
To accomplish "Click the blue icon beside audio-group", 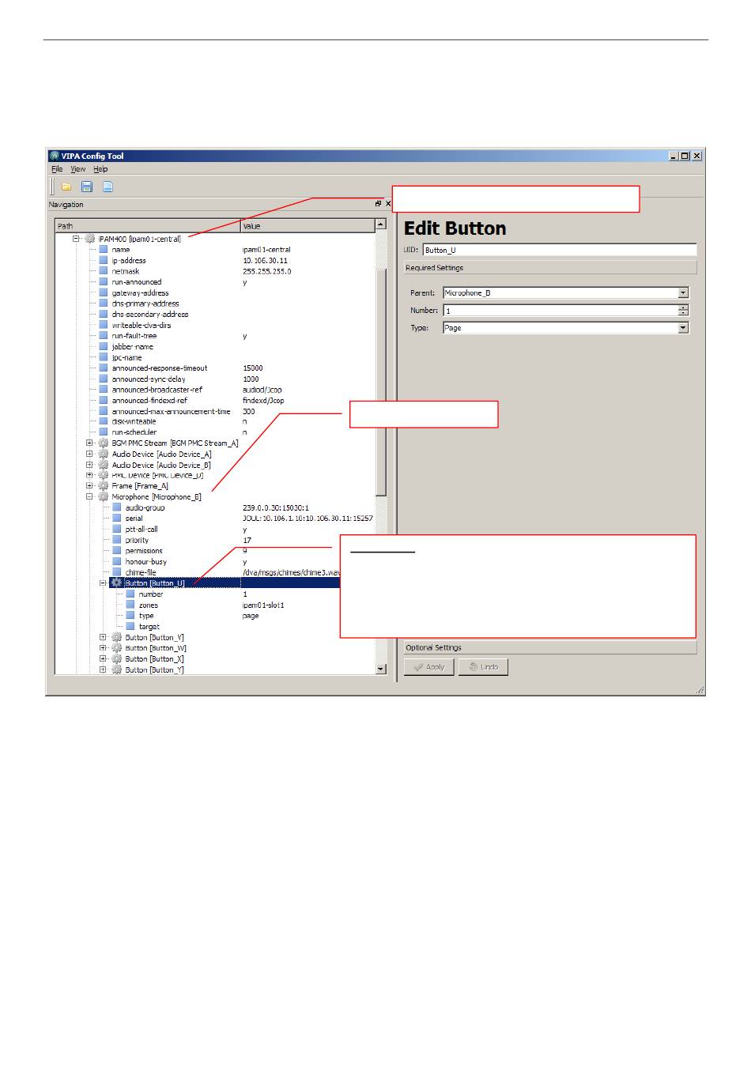I will (117, 507).
